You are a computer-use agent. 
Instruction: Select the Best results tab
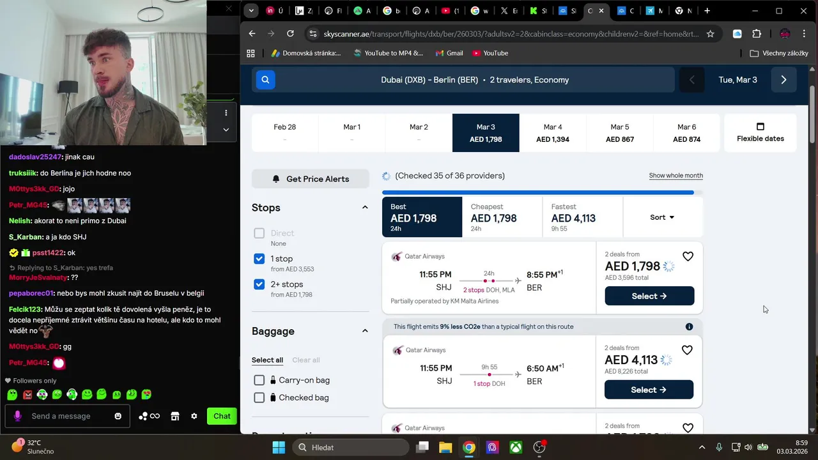[422, 217]
